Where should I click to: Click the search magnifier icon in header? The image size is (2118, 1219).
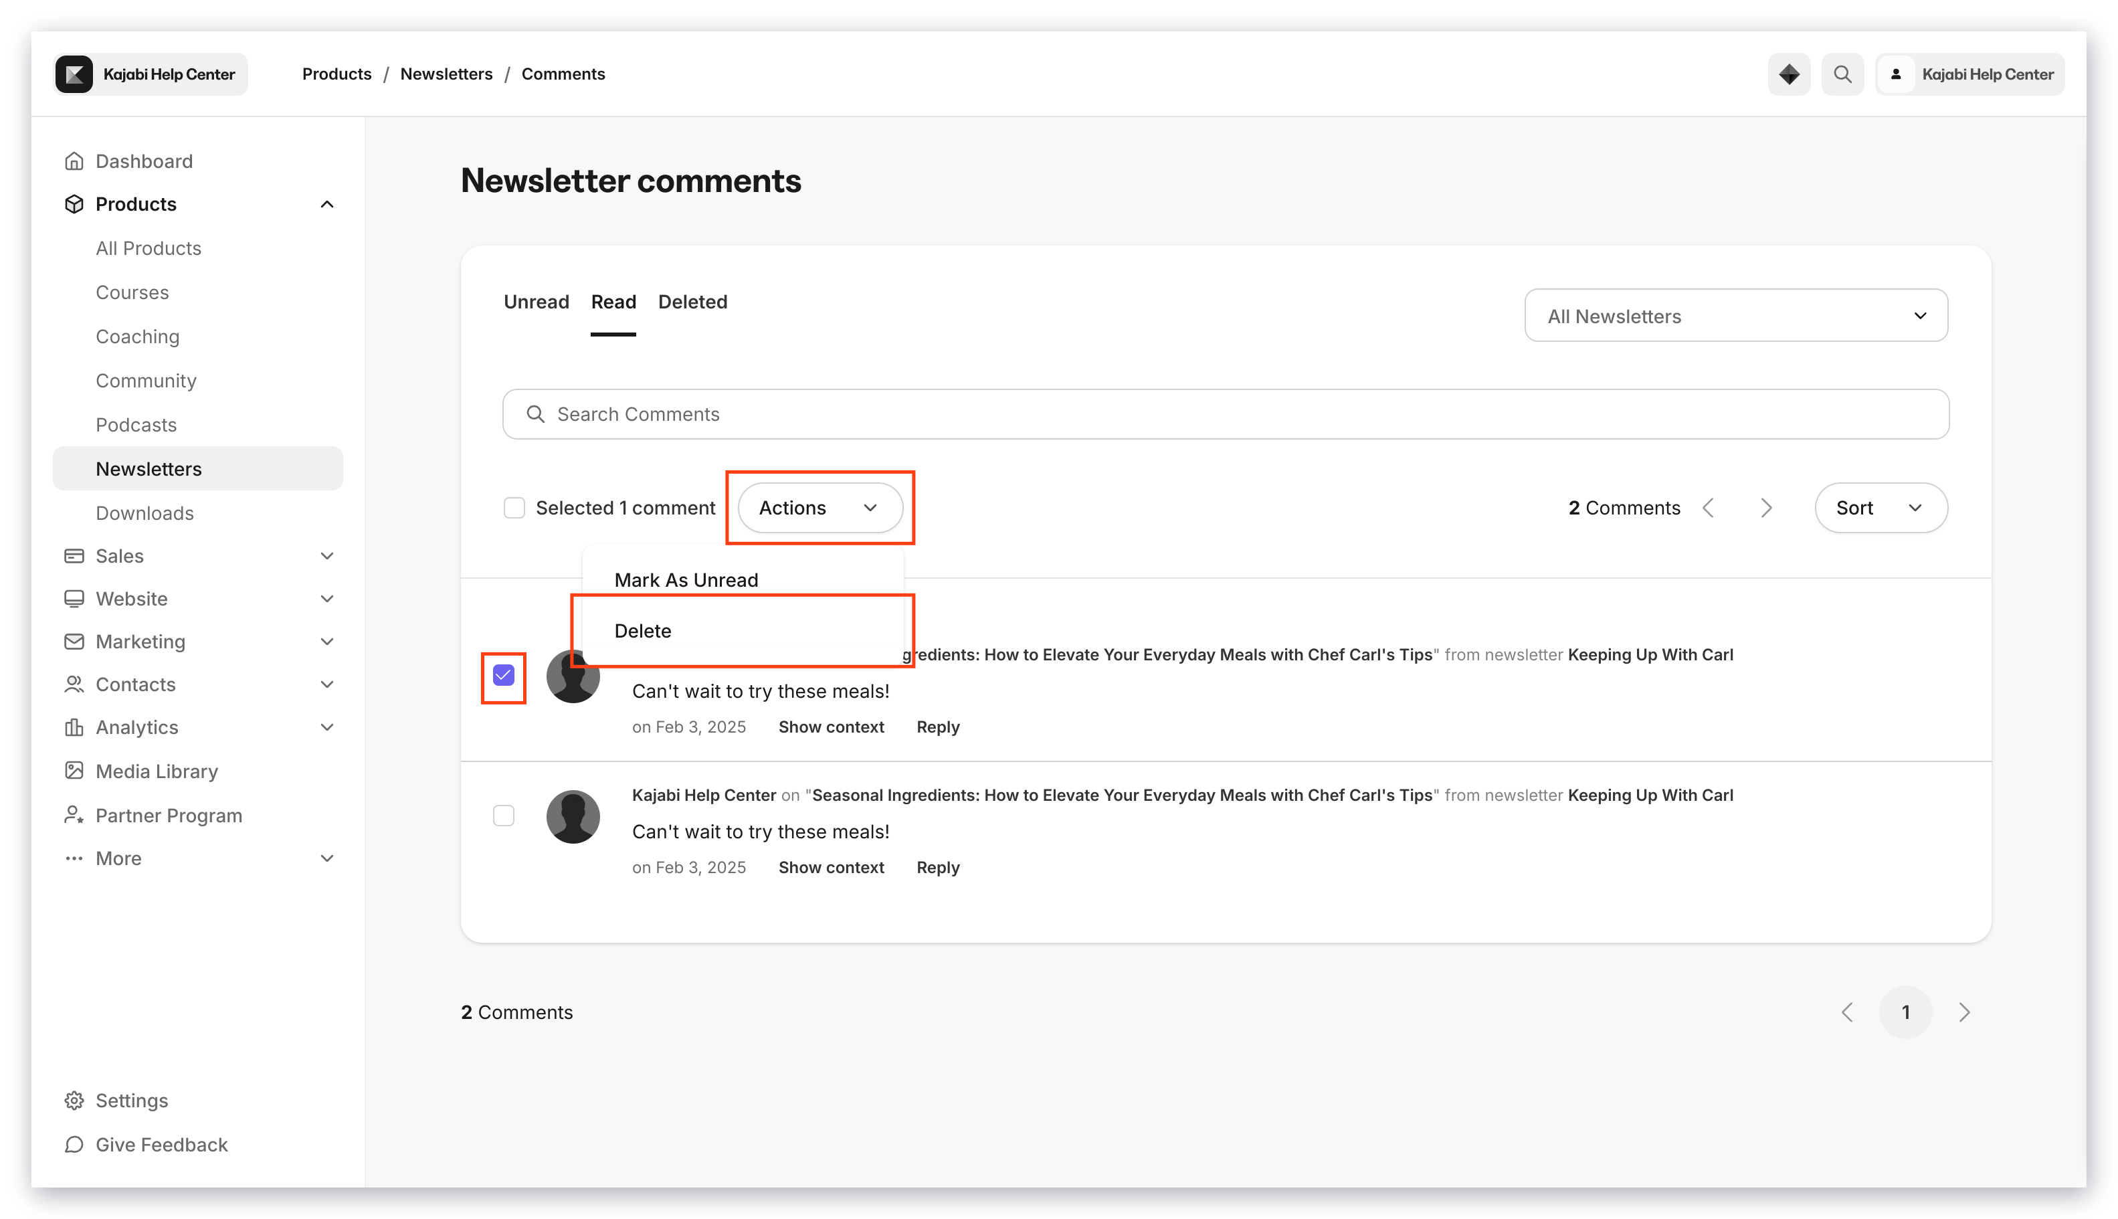point(1842,74)
